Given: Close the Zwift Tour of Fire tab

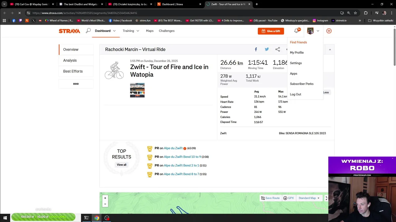Looking at the screenshot, I should 249,4.
